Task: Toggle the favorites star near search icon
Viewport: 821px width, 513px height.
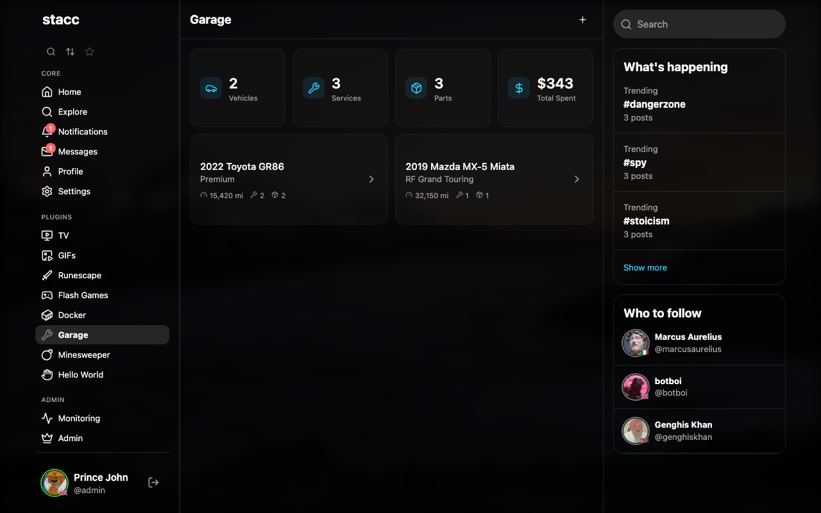Action: (x=89, y=51)
